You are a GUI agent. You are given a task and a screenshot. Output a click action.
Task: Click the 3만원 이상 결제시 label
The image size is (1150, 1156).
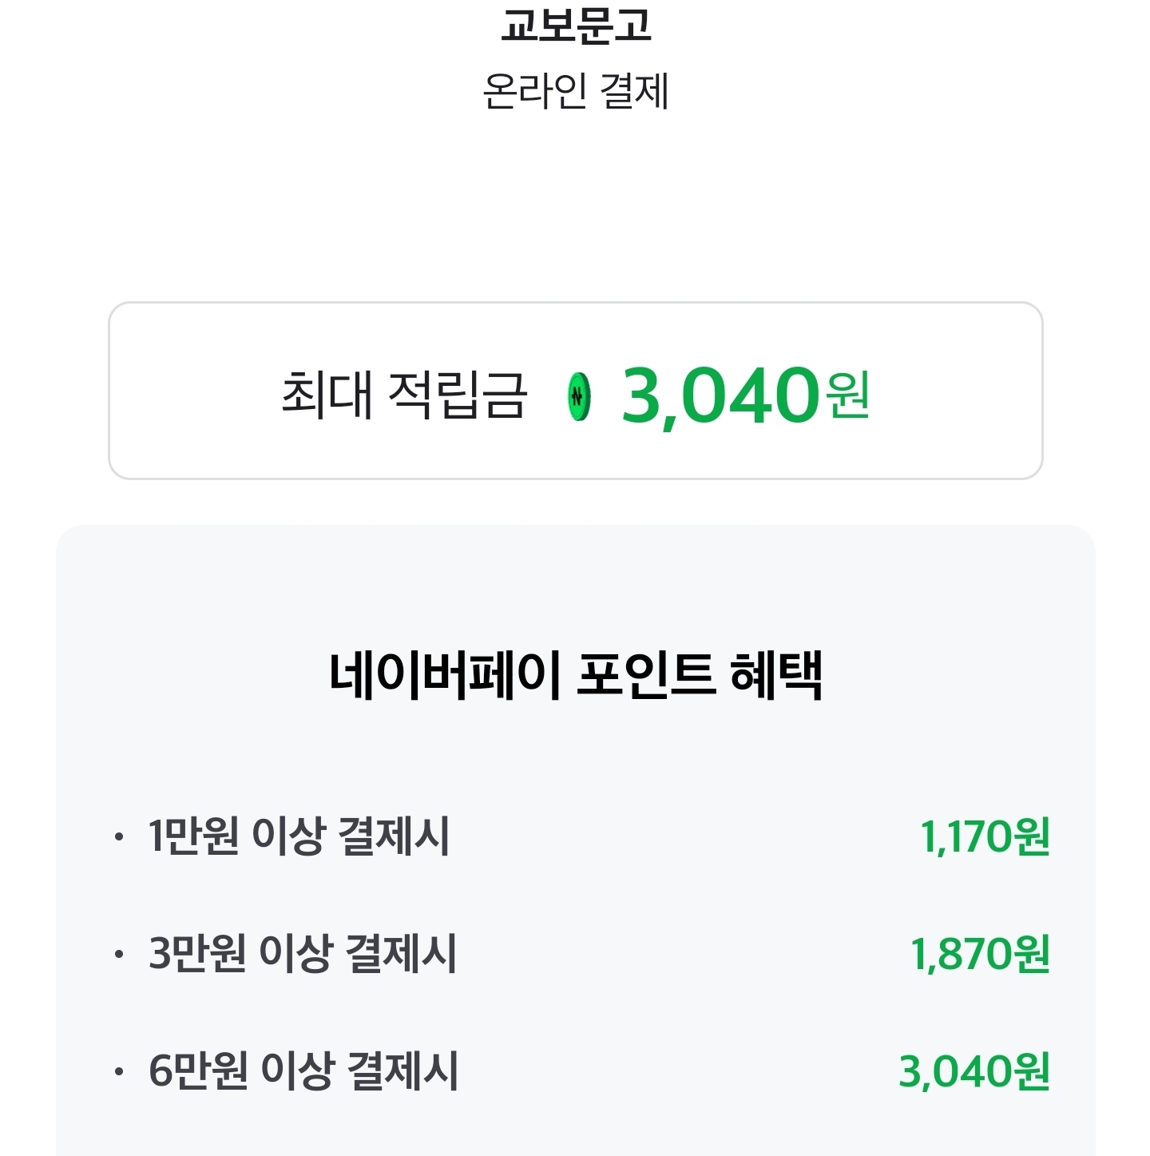pyautogui.click(x=302, y=954)
